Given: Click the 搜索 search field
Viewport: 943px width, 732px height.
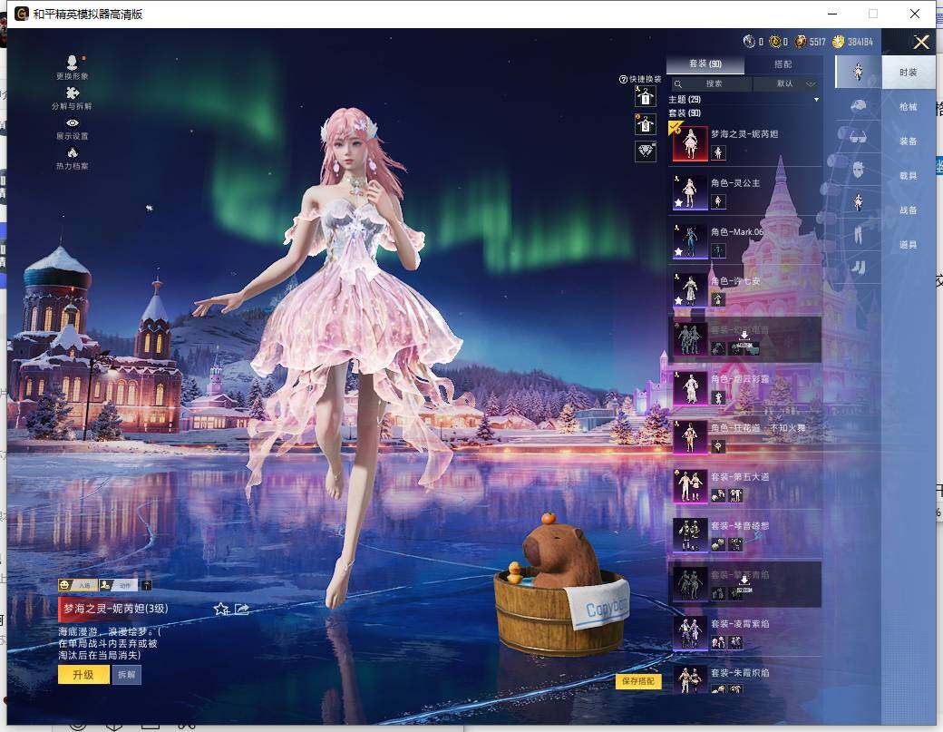Looking at the screenshot, I should [713, 83].
